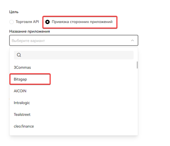
Task: Open the Выберите вариант combo box
Action: coord(74,40)
